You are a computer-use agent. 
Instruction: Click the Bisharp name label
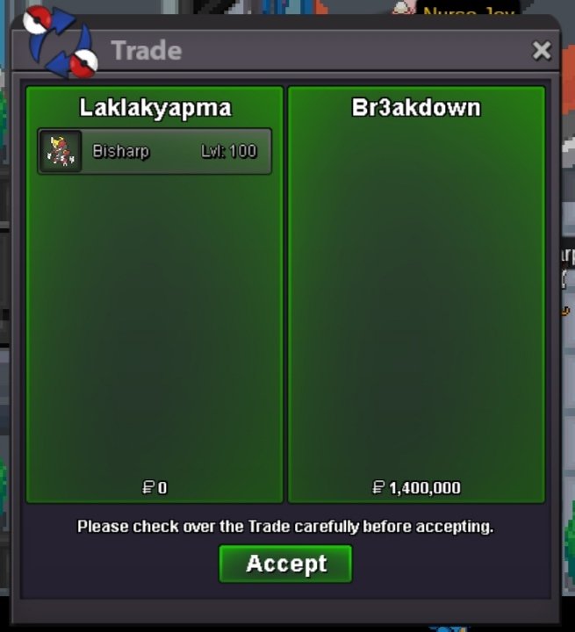point(121,151)
